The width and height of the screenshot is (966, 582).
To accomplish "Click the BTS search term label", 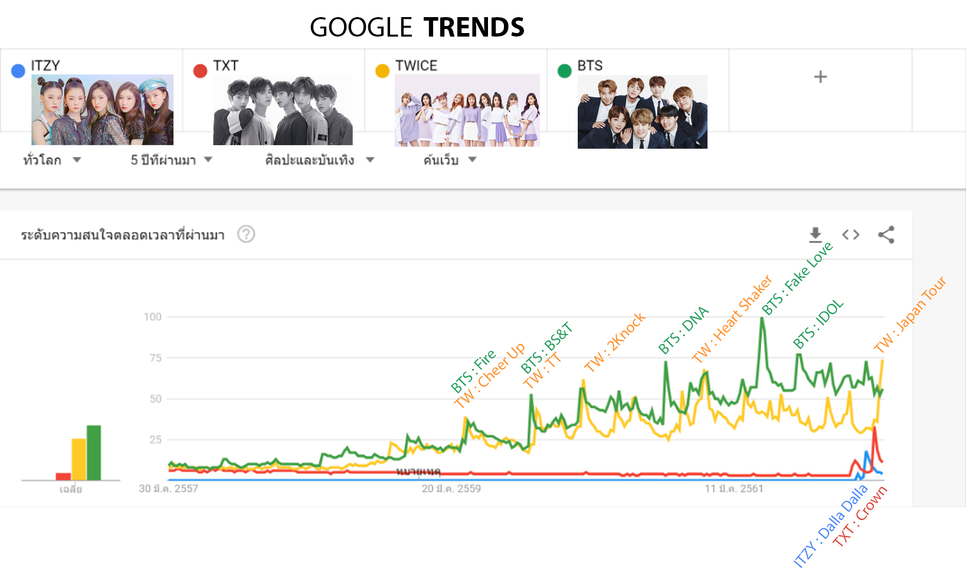I will (x=590, y=66).
